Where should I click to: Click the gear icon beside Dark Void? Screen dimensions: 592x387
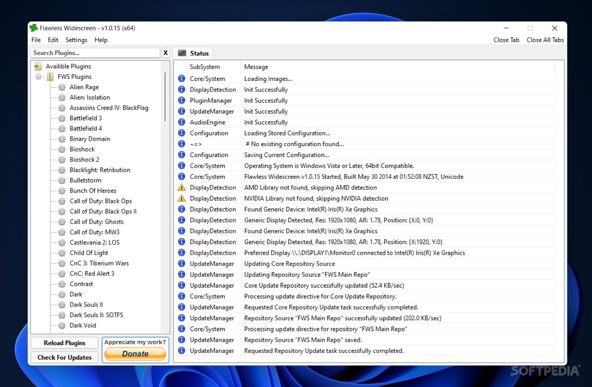click(x=62, y=325)
